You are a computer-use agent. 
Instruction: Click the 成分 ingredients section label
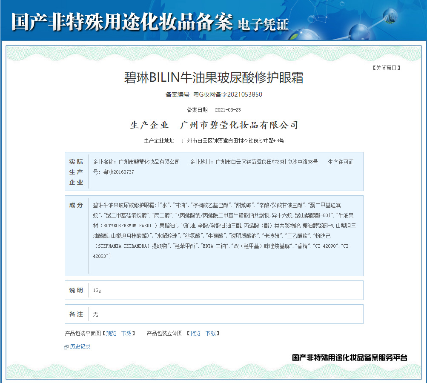[76, 205]
